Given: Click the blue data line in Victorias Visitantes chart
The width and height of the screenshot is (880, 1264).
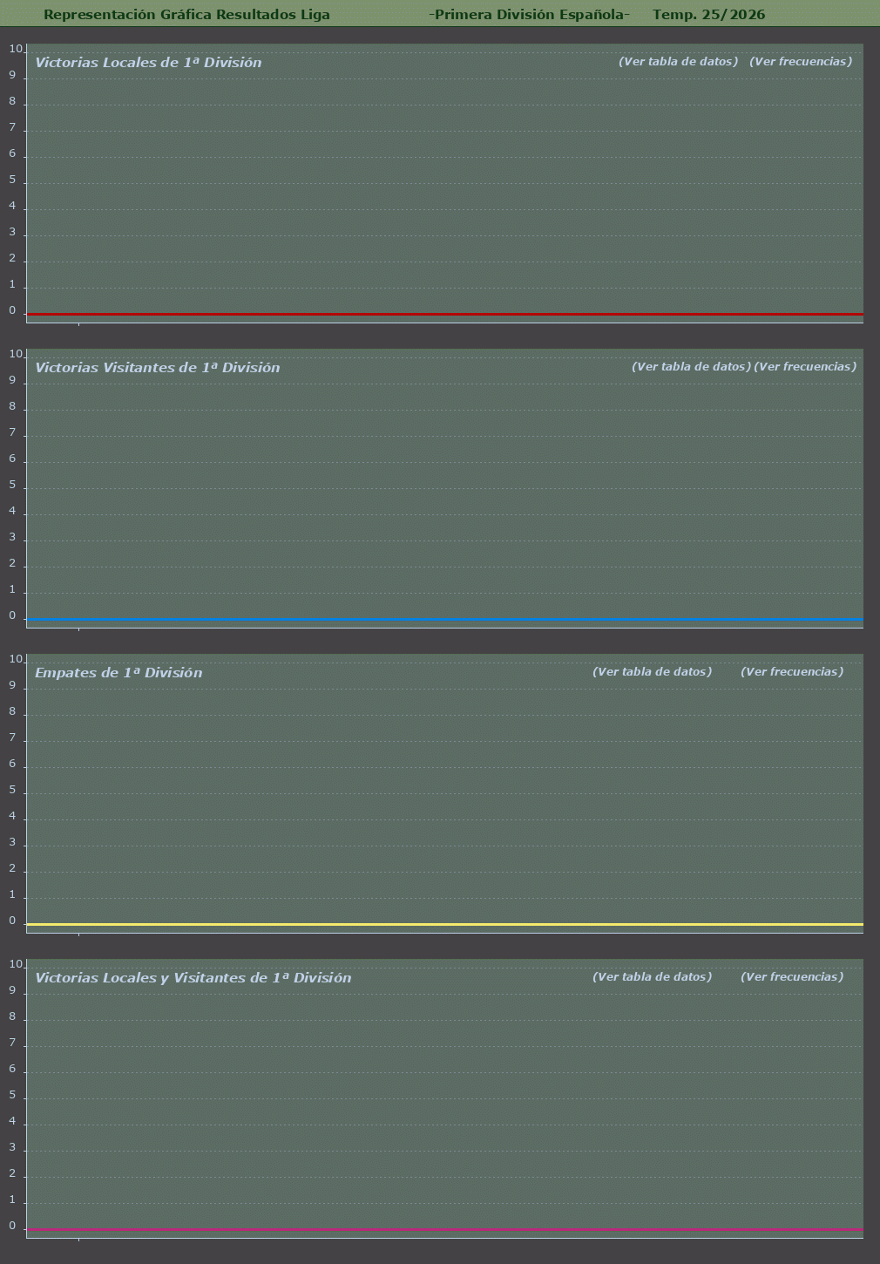Looking at the screenshot, I should pos(444,619).
